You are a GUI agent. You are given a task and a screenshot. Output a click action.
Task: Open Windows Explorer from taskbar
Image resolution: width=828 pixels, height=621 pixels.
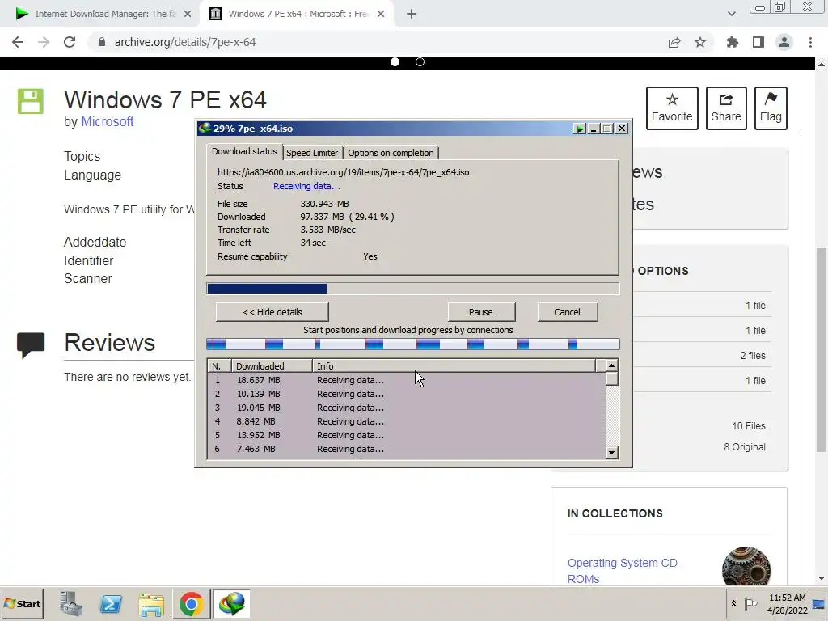(151, 603)
